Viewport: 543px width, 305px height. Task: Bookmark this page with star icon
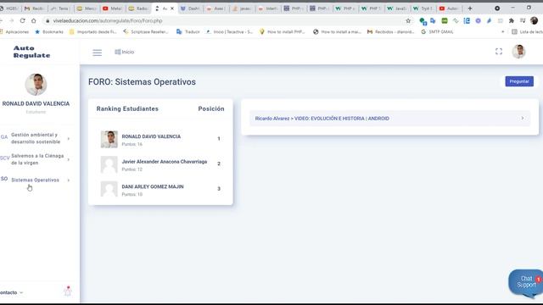[408, 20]
